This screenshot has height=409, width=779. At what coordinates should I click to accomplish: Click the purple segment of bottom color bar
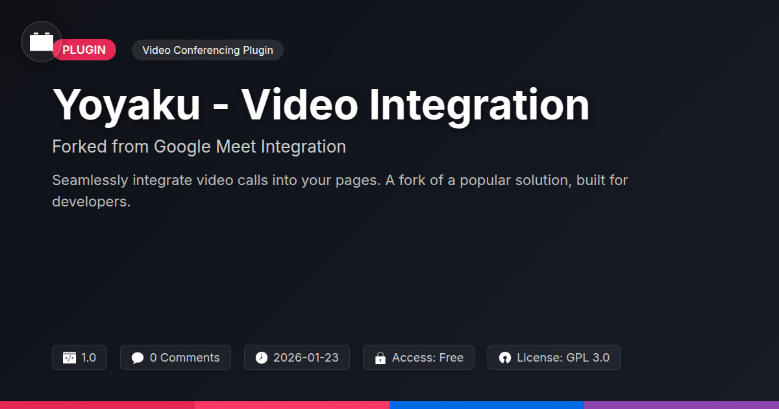pyautogui.click(x=682, y=404)
